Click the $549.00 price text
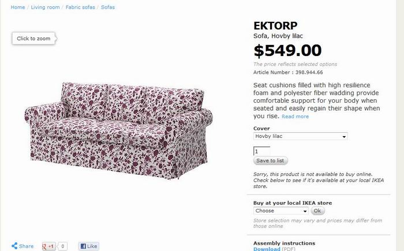Image resolution: width=404 pixels, height=251 pixels. tap(287, 50)
